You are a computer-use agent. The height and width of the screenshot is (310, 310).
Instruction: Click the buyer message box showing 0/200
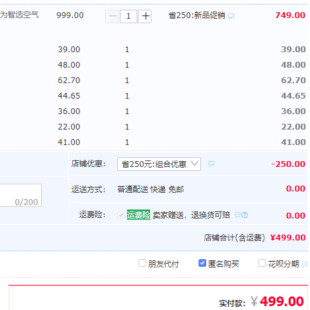[x=21, y=195]
